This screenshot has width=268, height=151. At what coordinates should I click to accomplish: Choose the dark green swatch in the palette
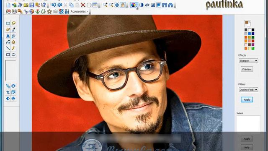253,37
